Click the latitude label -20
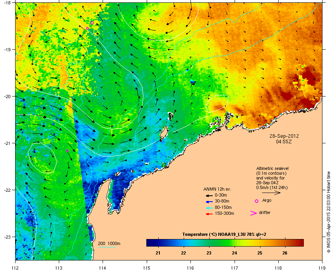The height and width of the screenshot is (270, 334). tap(7, 96)
